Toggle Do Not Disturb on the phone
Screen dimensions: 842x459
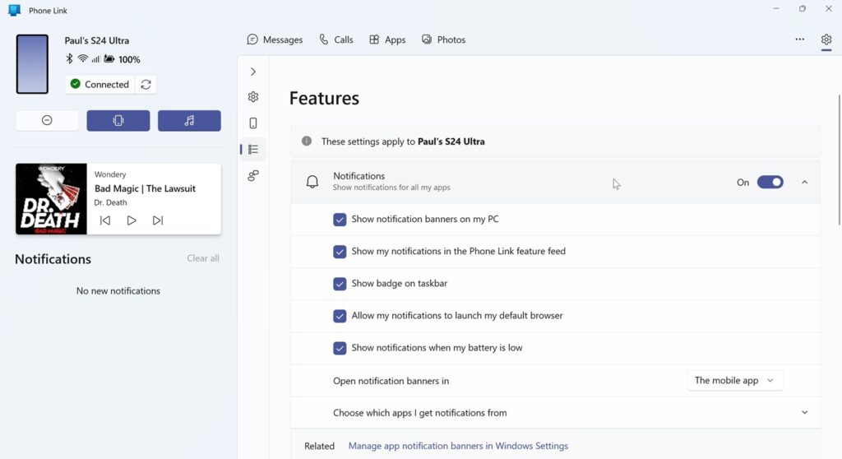47,120
